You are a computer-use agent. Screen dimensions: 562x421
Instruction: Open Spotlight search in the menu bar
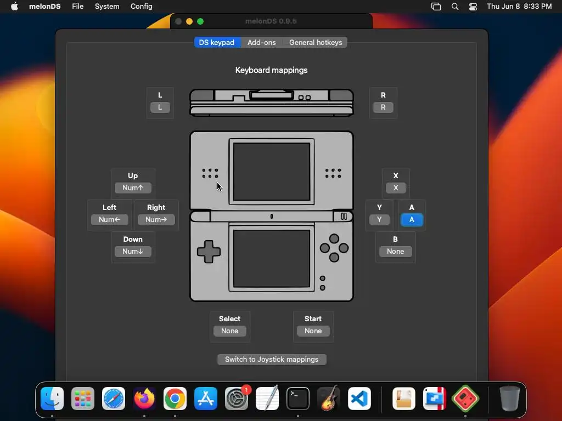tap(455, 7)
